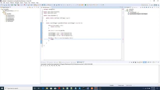The height and width of the screenshot is (90, 160).
Task: Click the Quick Access search field
Action: click(145, 5)
